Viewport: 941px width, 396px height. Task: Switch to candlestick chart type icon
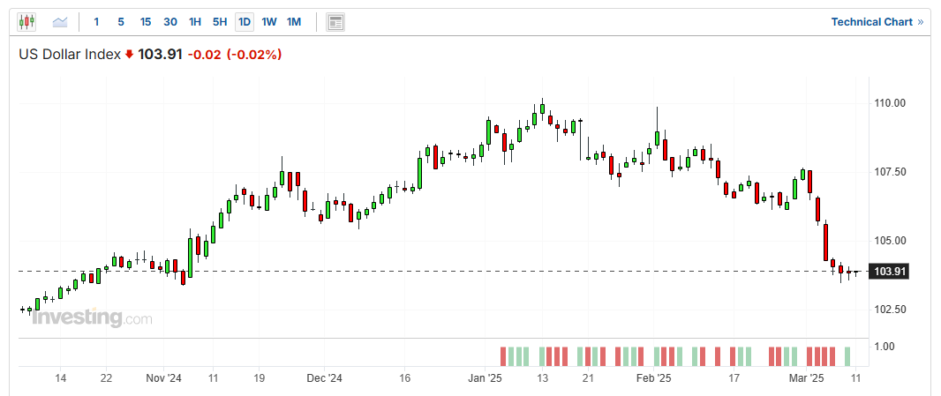click(x=26, y=22)
